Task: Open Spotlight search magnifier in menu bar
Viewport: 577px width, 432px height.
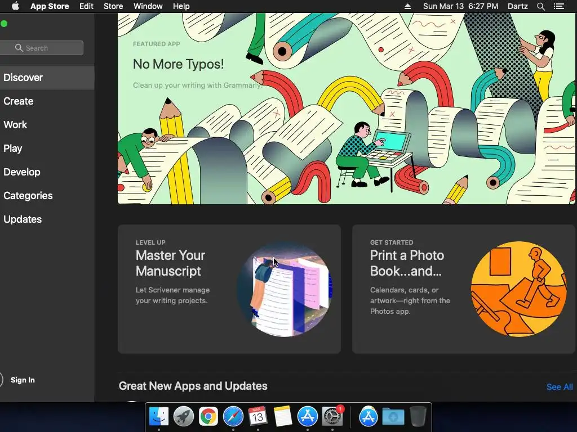Action: [541, 6]
